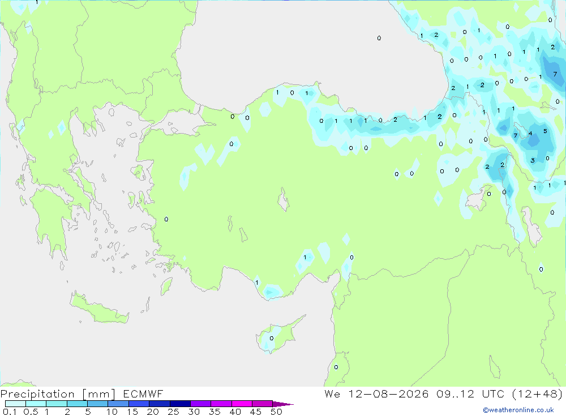
Task: Click the 1–2 mm legend color swatch
Action: (57, 404)
